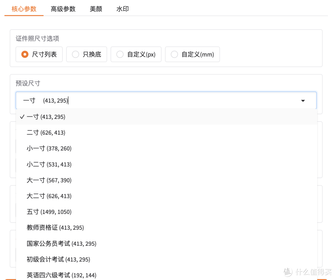Go to the 水印 tab
Image resolution: width=335 pixels, height=280 pixels.
pos(122,9)
